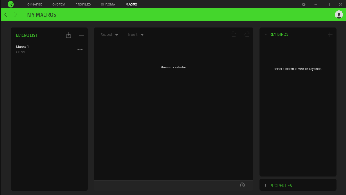Click the Razer logo icon

click(x=11, y=4)
